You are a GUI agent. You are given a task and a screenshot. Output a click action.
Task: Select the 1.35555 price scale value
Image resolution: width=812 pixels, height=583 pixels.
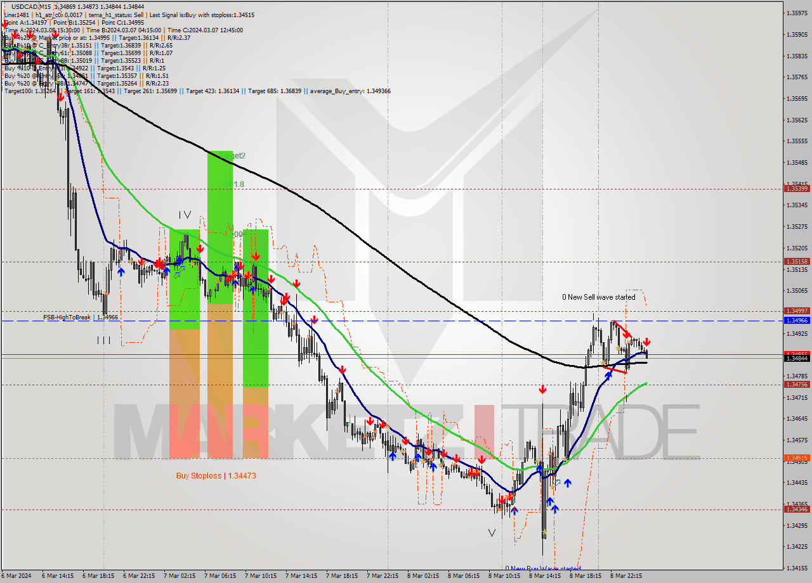tap(797, 141)
